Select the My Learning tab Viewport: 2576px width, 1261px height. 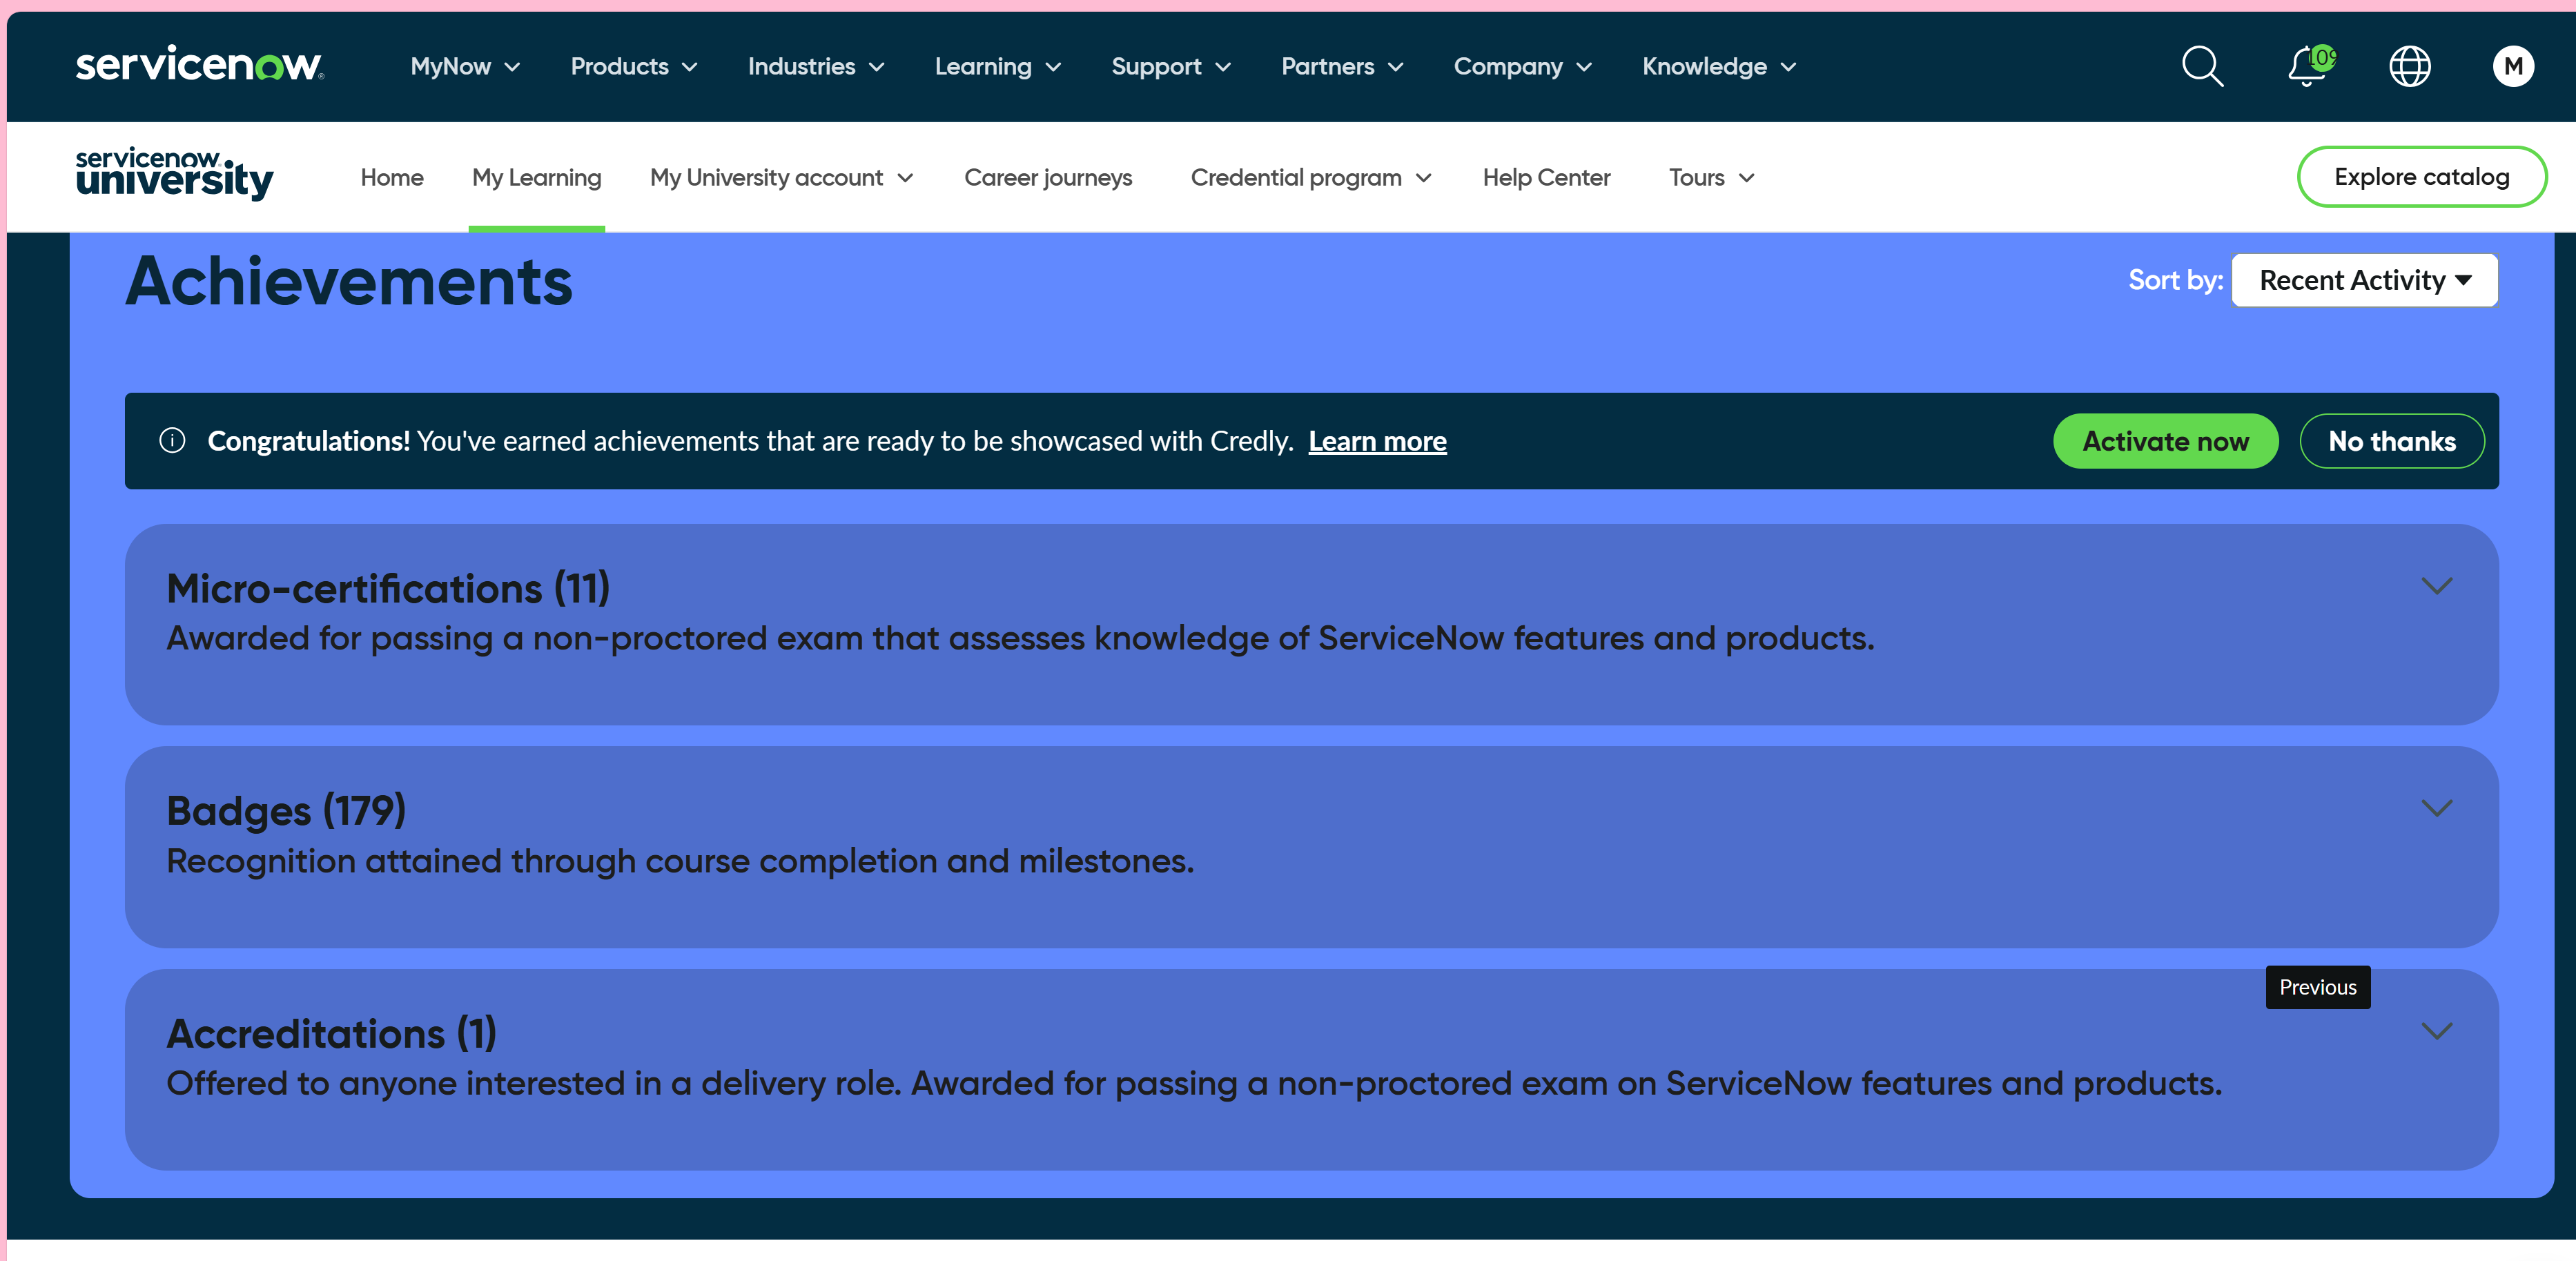(536, 178)
